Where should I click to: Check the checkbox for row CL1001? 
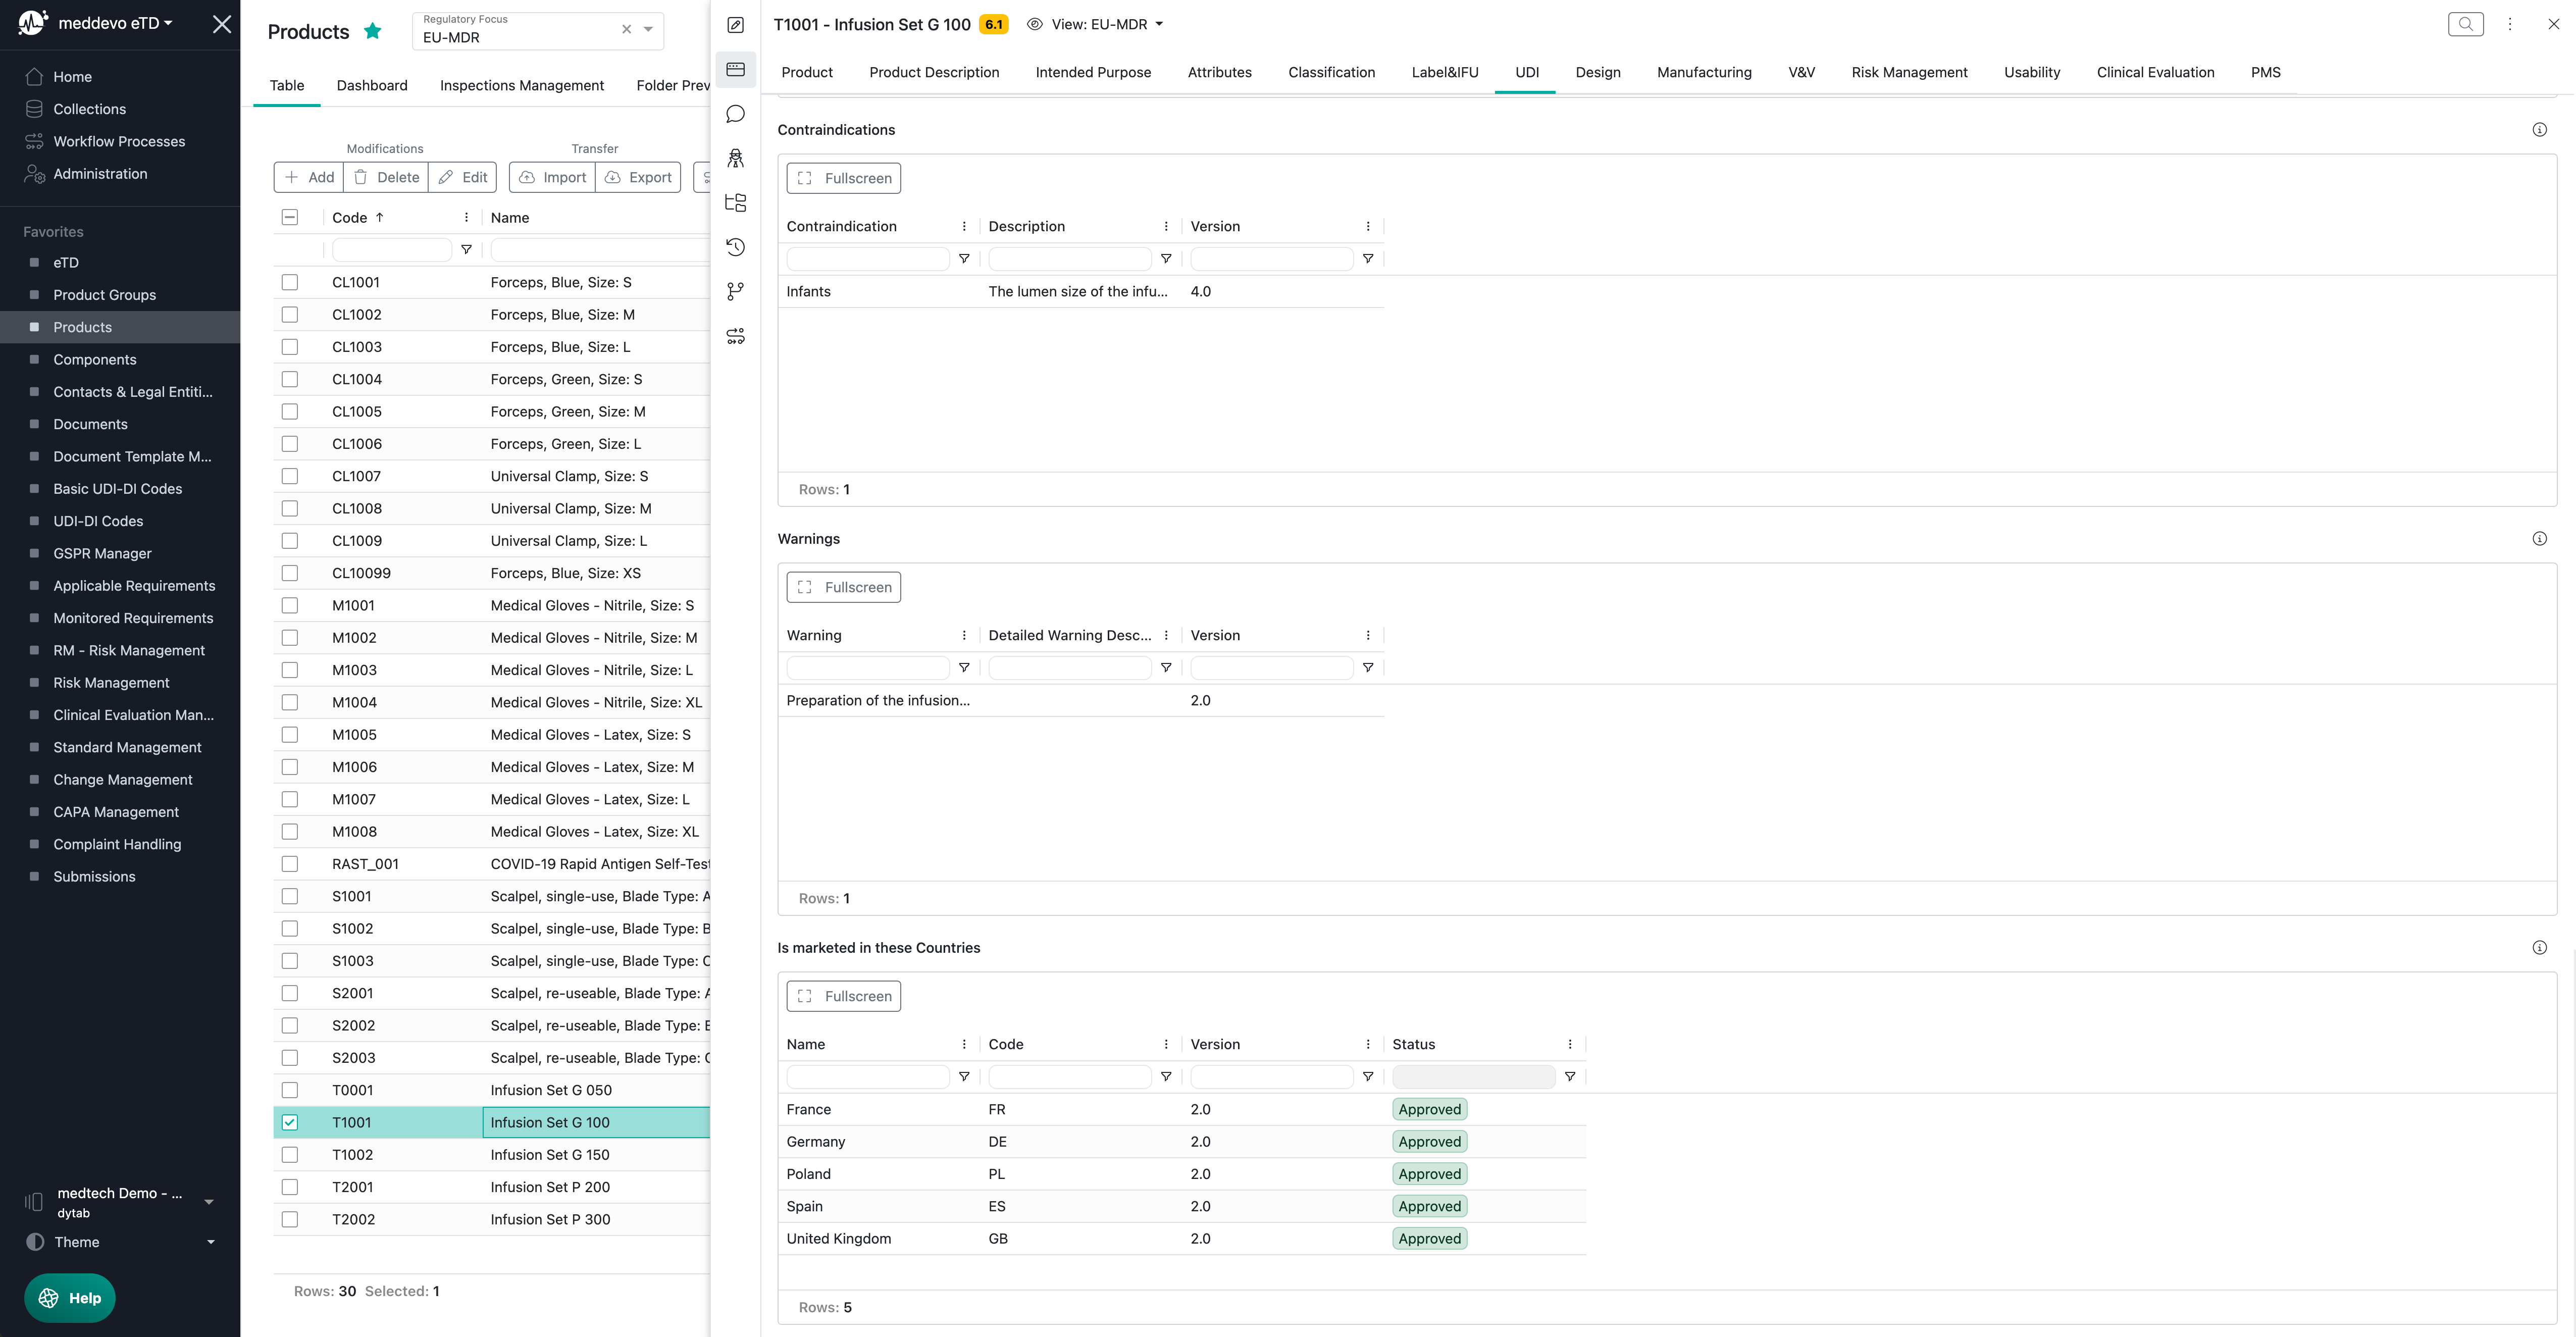point(290,282)
